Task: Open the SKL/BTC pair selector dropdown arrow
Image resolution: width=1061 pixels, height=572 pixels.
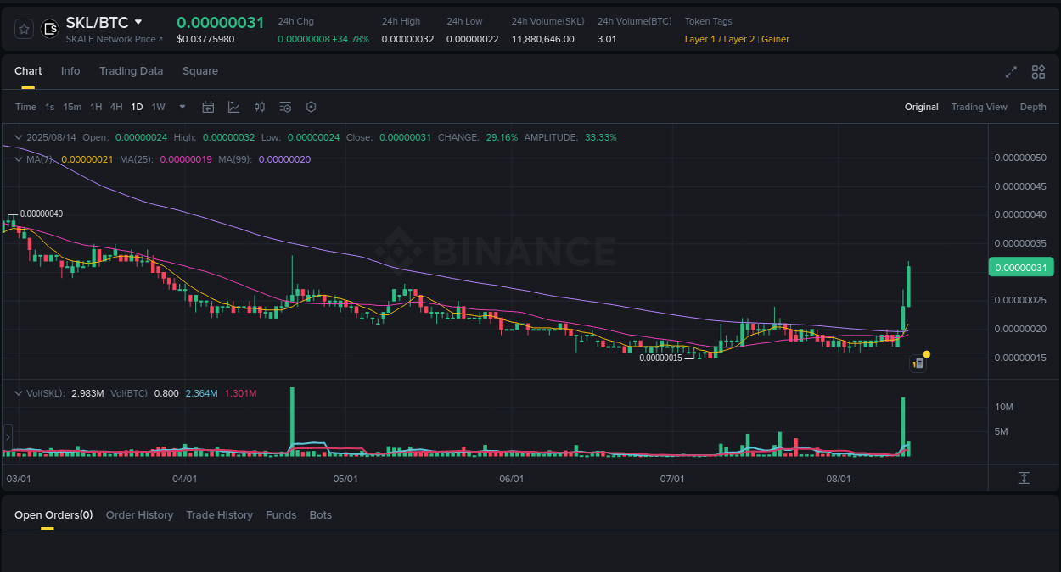Action: tap(138, 22)
